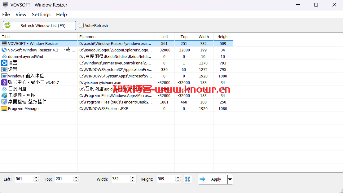The image size is (343, 193).
Task: Increase the Left value with the up arrow
Action: point(36,178)
